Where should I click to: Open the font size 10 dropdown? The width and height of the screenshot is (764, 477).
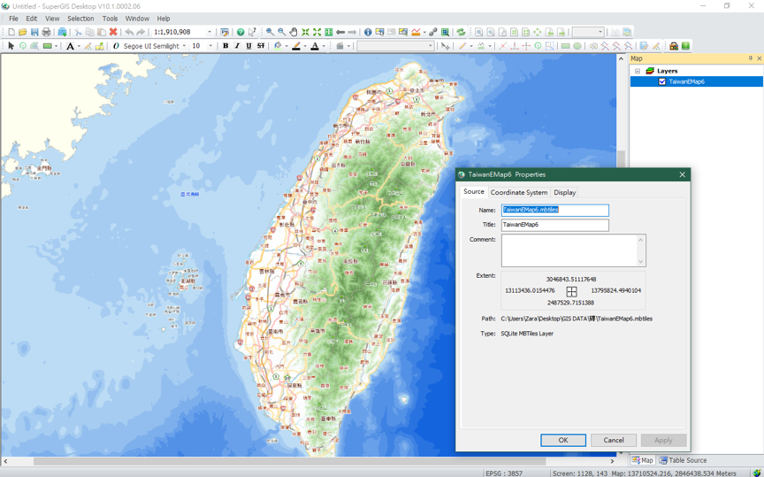210,46
